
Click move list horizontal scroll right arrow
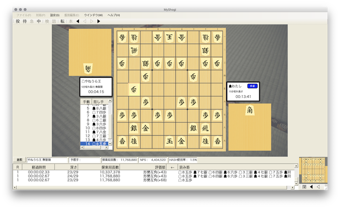coord(106,147)
